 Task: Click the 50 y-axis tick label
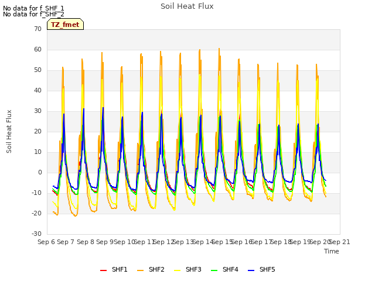click(x=37, y=70)
